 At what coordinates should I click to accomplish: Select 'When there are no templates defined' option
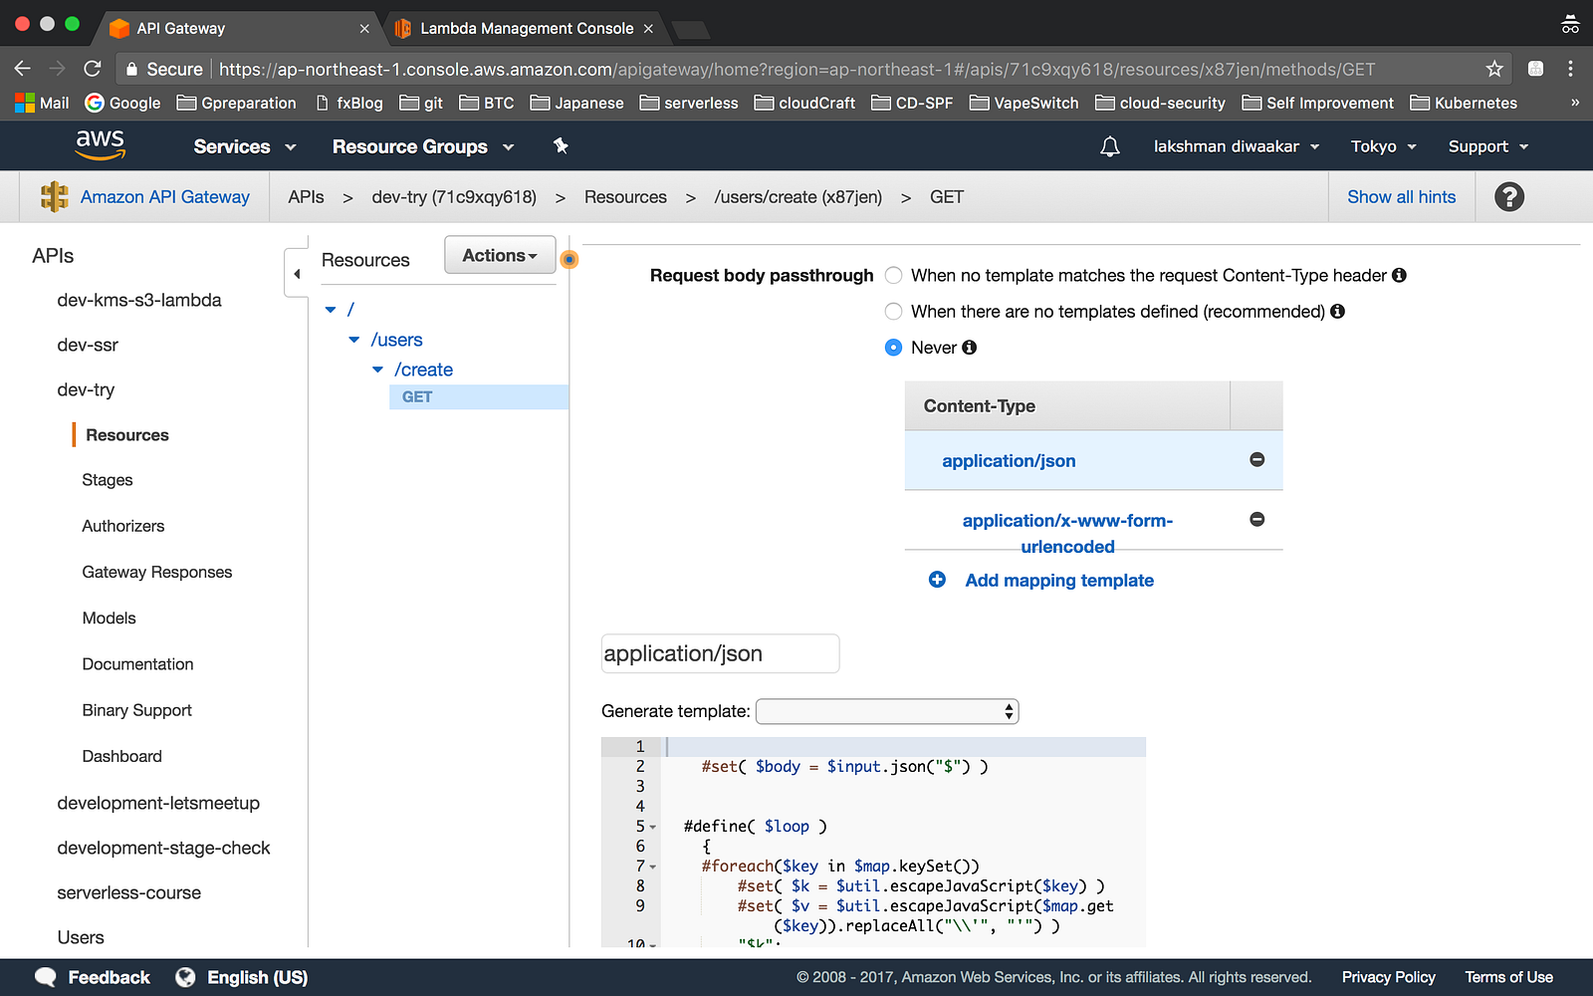click(x=894, y=312)
